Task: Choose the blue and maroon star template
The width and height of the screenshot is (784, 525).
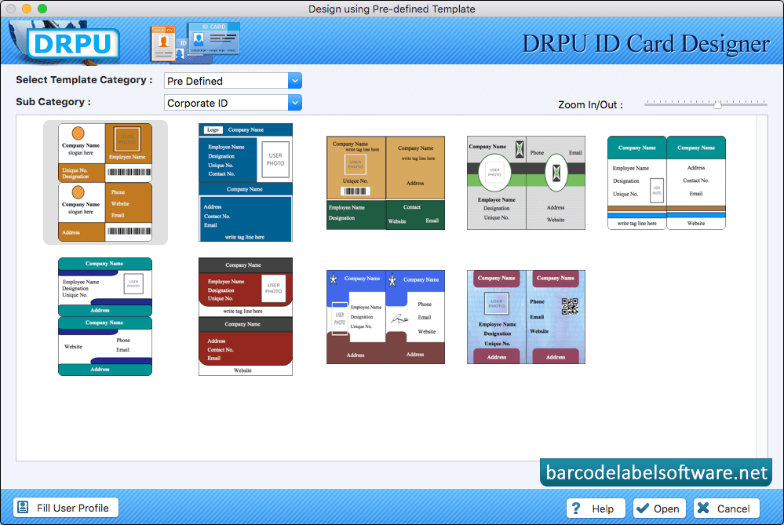Action: 385,317
